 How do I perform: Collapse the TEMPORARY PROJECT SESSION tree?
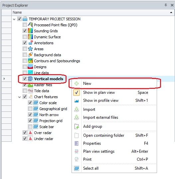coord(14,19)
